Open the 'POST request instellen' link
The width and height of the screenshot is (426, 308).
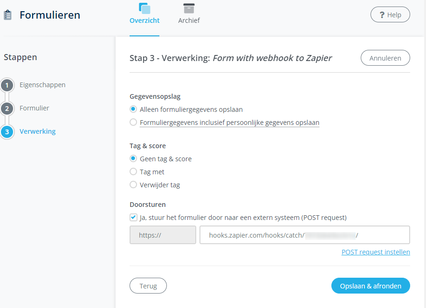point(376,252)
